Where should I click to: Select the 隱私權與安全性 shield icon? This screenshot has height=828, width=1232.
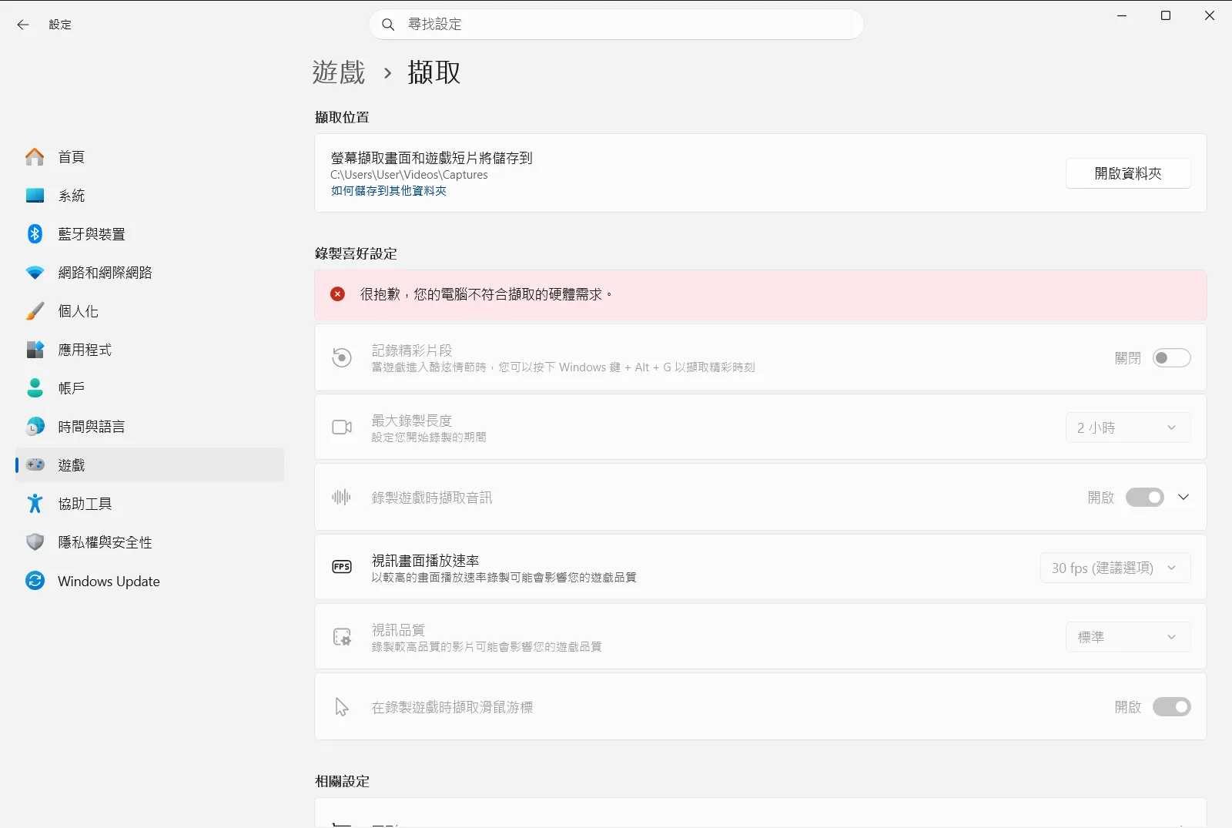click(35, 542)
